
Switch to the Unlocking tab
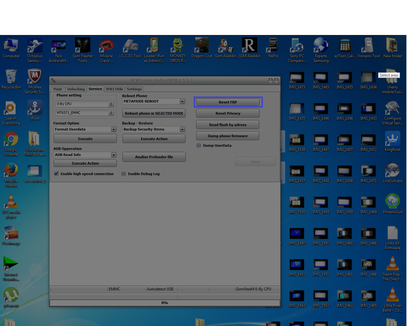point(76,89)
